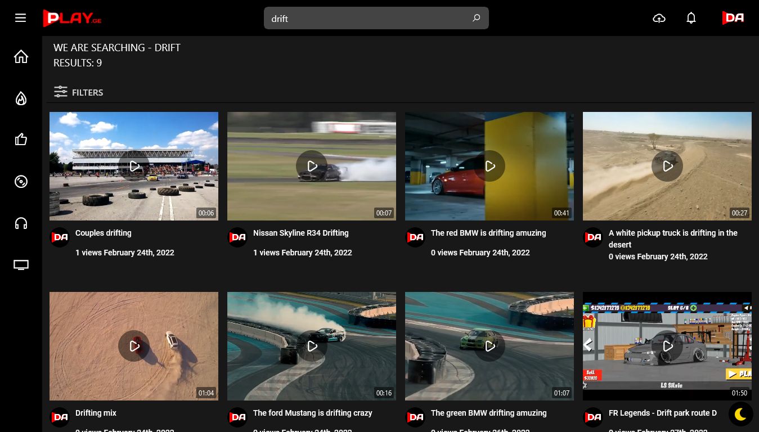Screen dimensions: 759x432
Task: Open 'The green BMW drifting amuzing' title
Action: pyautogui.click(x=489, y=413)
